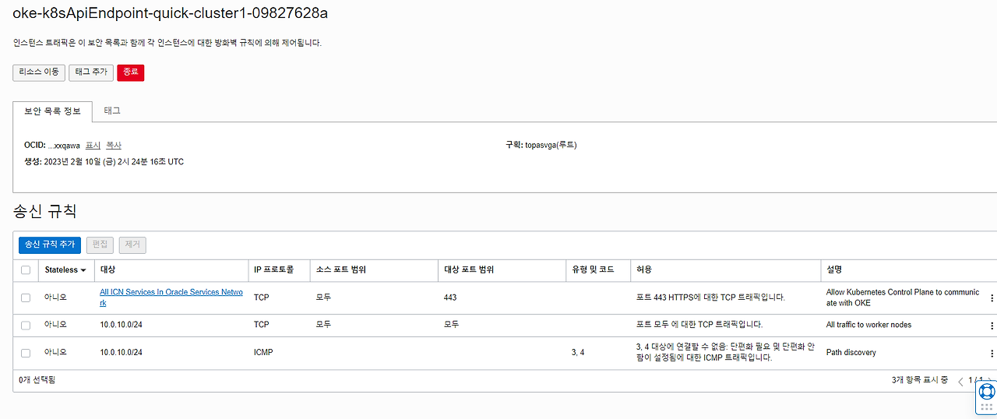This screenshot has height=419, width=997.
Task: Open actions menu for the port 443 rule
Action: click(x=992, y=298)
